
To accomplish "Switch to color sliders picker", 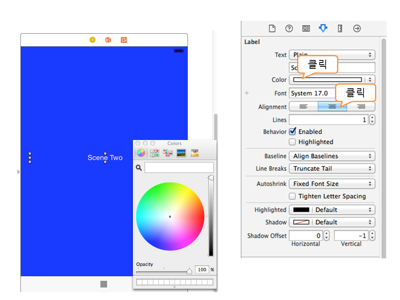I will (155, 153).
